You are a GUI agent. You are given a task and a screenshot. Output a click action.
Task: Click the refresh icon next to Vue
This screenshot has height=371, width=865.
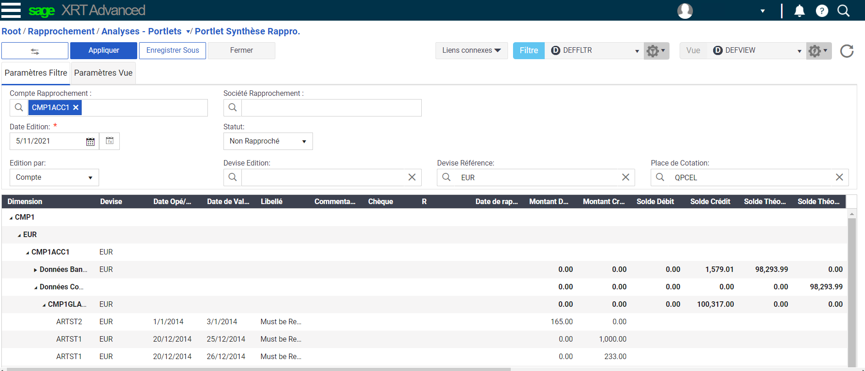point(847,51)
